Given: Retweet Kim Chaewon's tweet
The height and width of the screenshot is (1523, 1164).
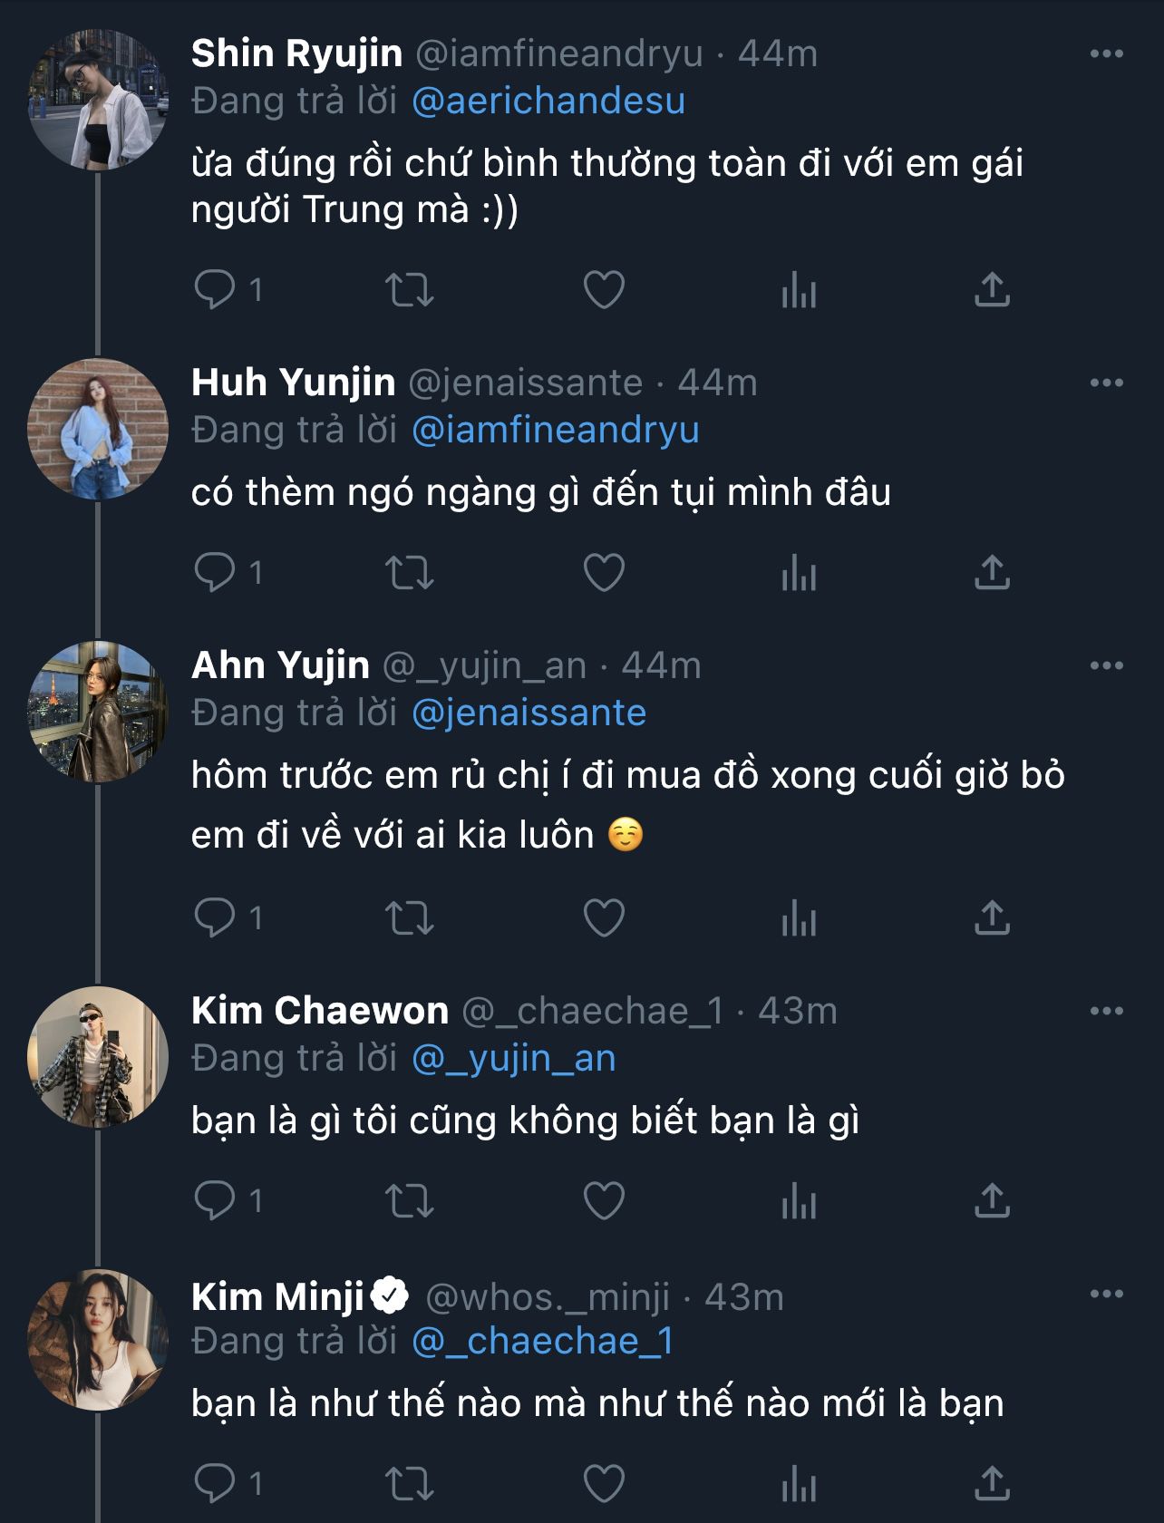Looking at the screenshot, I should [x=410, y=1201].
